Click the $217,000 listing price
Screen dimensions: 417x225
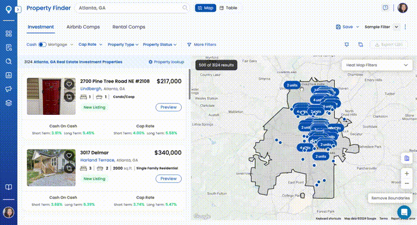coord(169,82)
